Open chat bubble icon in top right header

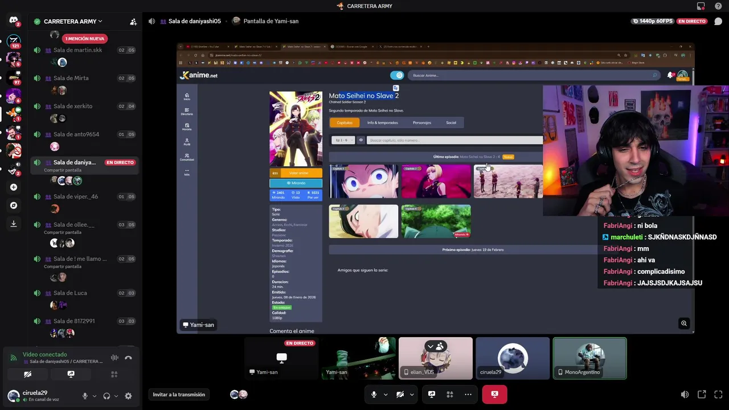(x=718, y=21)
